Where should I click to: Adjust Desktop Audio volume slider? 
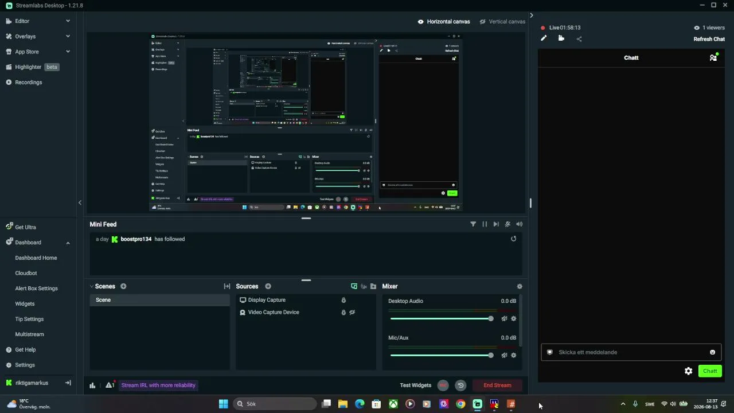[x=440, y=318]
